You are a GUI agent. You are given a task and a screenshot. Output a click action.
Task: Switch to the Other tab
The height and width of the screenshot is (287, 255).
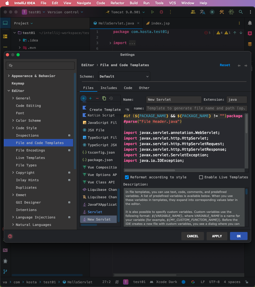[144, 88]
